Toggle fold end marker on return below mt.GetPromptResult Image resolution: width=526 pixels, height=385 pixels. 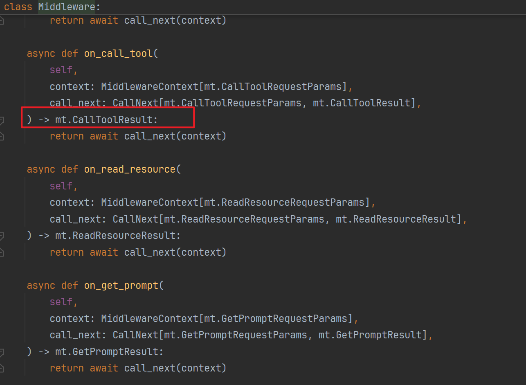2,369
